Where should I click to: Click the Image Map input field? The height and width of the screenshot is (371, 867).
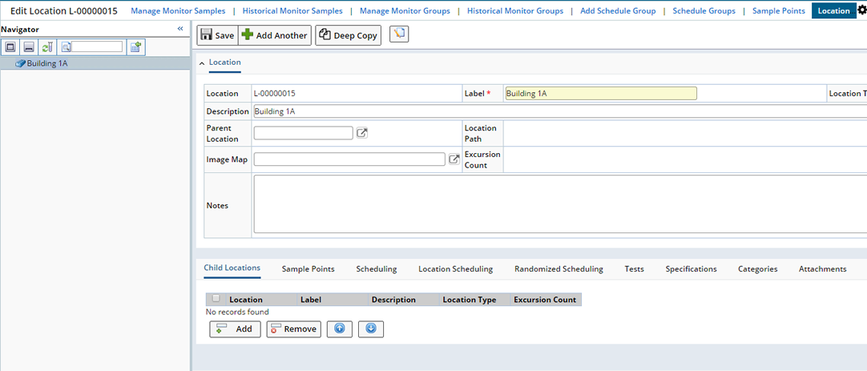tap(349, 159)
